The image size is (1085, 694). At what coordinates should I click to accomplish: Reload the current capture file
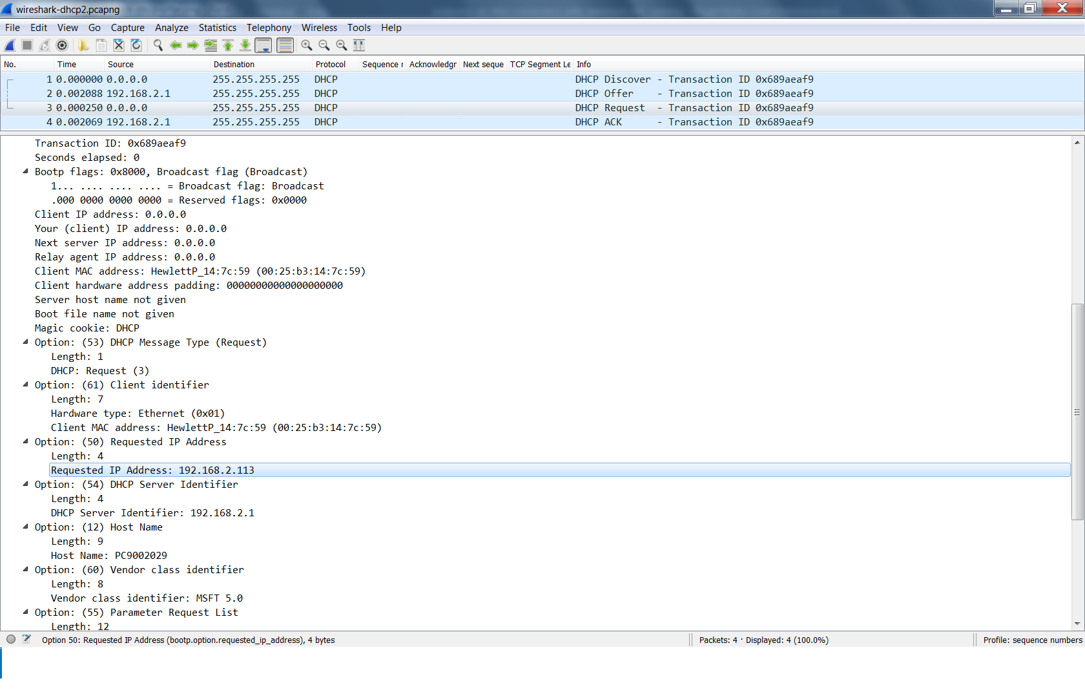[x=136, y=45]
